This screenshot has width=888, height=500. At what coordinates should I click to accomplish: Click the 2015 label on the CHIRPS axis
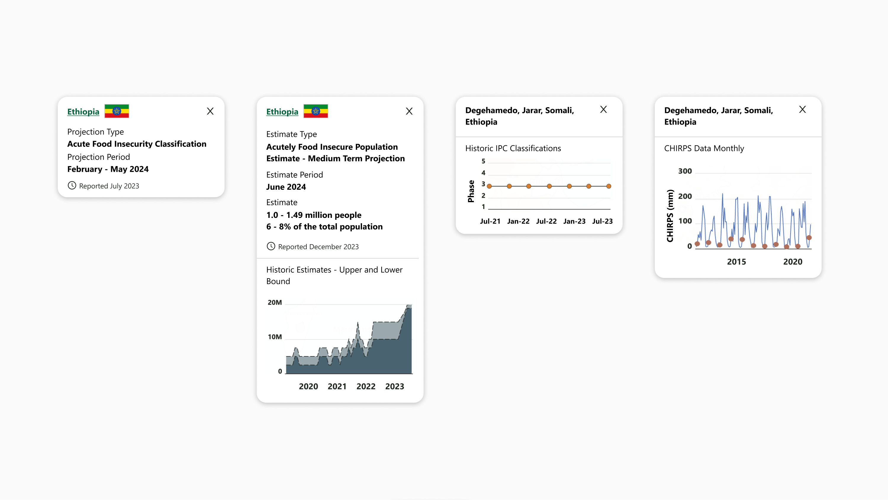coord(736,262)
